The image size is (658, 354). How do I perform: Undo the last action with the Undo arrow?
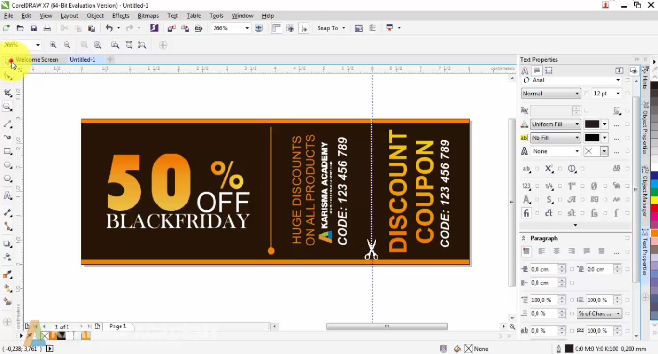[109, 28]
